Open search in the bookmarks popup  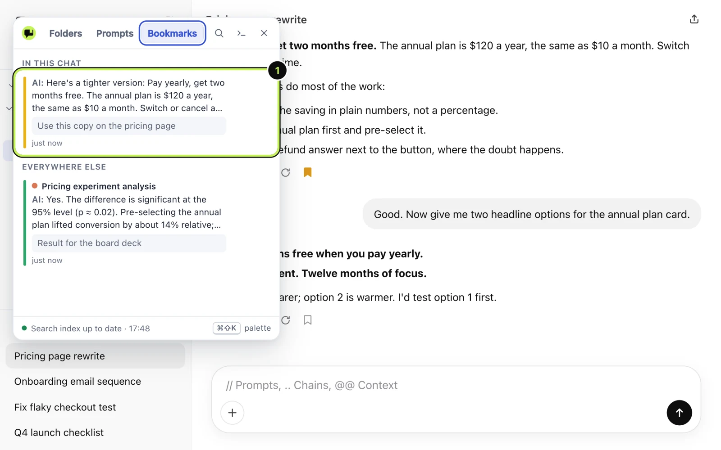[219, 33]
